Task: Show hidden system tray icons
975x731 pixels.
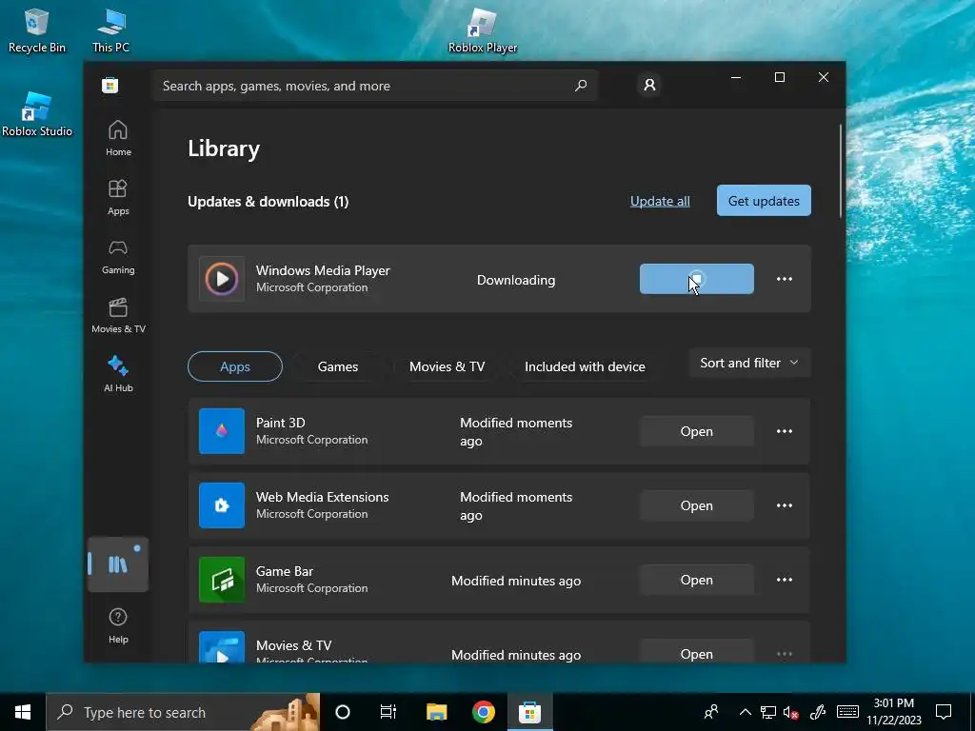Action: point(745,712)
